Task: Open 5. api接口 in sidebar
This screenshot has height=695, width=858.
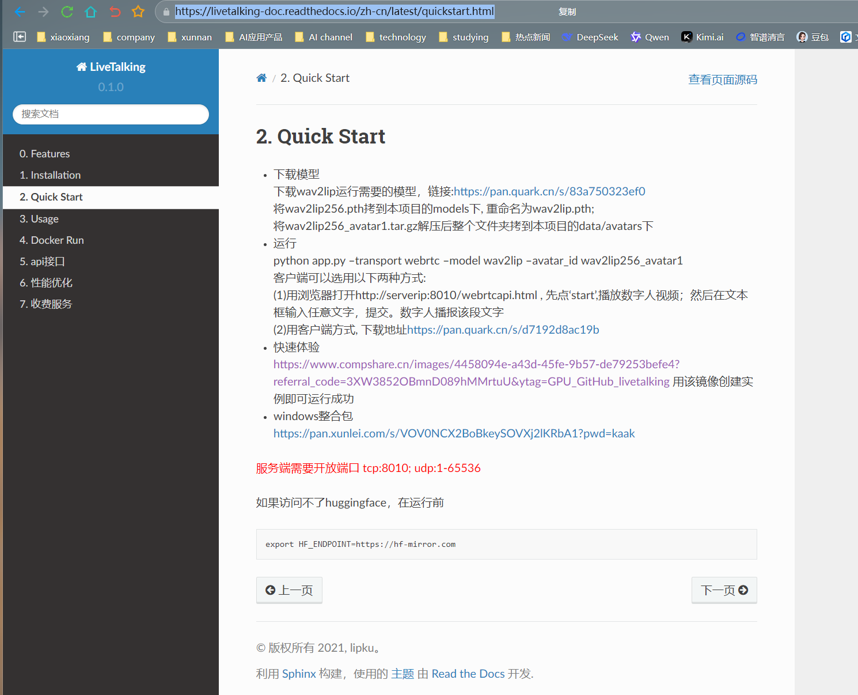Action: pos(111,262)
